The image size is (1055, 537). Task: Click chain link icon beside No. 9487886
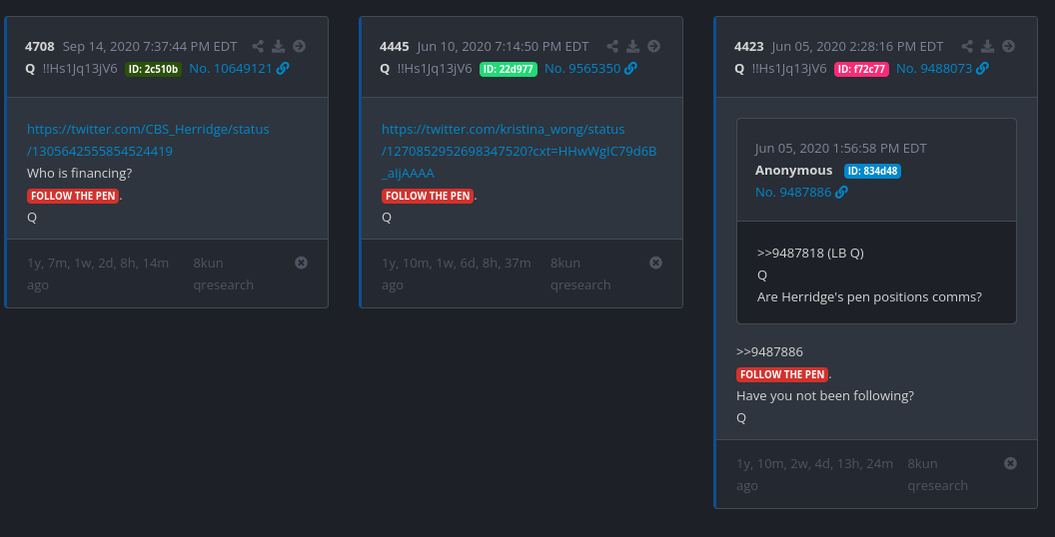pos(842,193)
